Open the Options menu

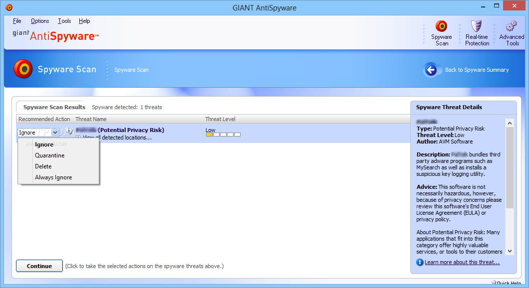click(x=40, y=21)
